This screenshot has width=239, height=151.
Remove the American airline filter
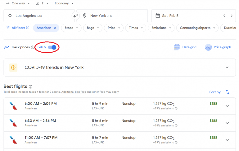point(55,28)
